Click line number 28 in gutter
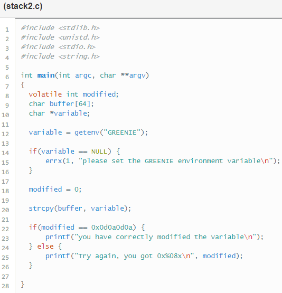Viewport: 282px width, 293px height. coord(5,286)
